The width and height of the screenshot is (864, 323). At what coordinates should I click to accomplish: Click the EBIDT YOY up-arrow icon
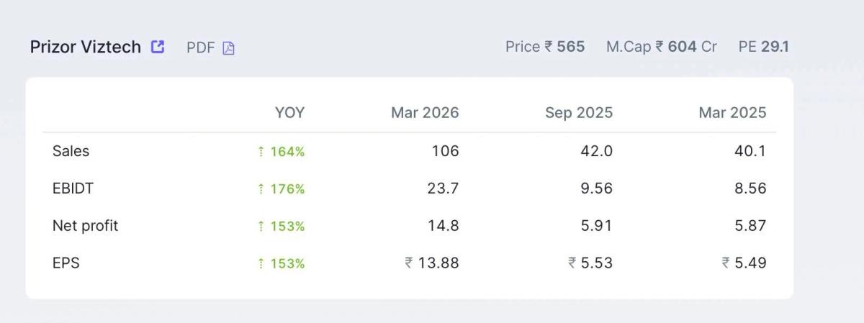261,189
